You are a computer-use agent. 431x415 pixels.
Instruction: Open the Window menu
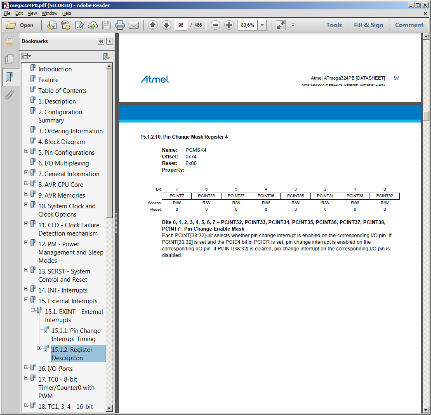coord(49,13)
